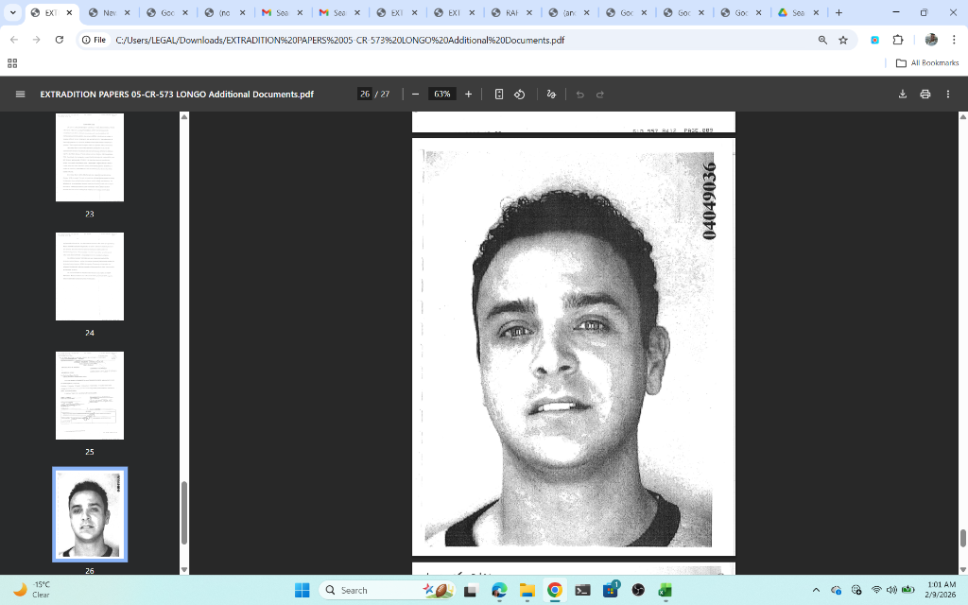Expand the tab search dropdown arrow
The width and height of the screenshot is (968, 605).
[x=13, y=13]
